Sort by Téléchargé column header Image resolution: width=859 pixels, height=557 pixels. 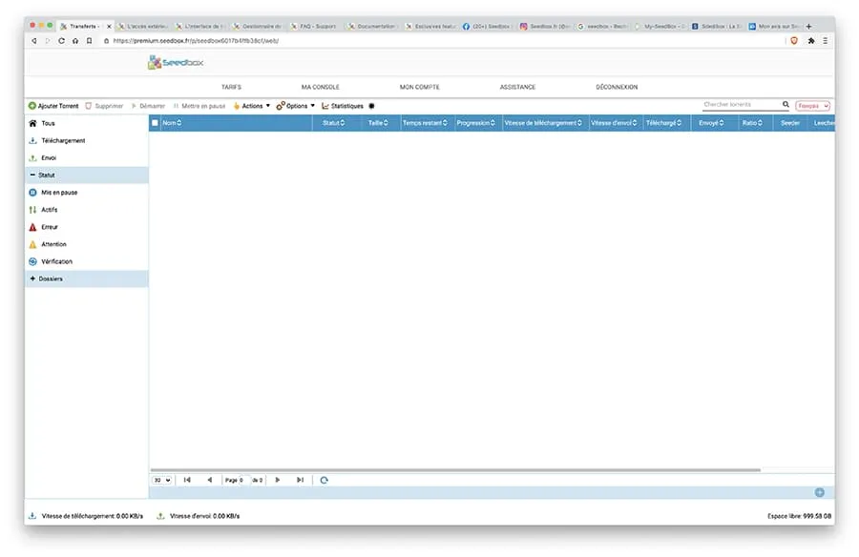[x=663, y=123]
